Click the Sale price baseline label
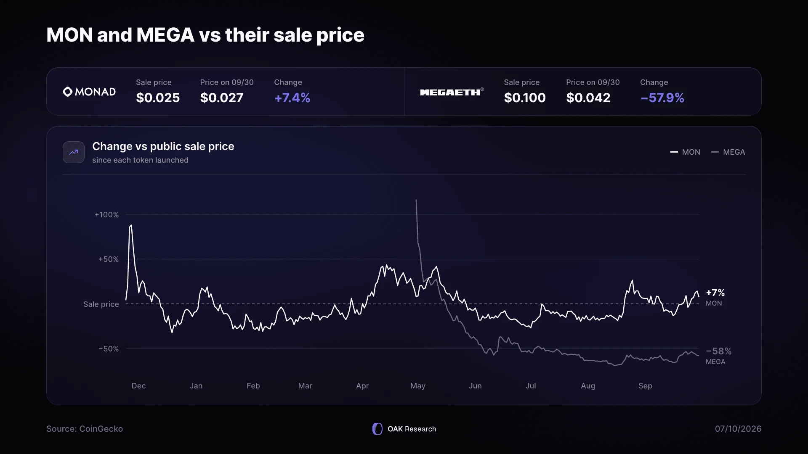Image resolution: width=808 pixels, height=454 pixels. coord(101,304)
